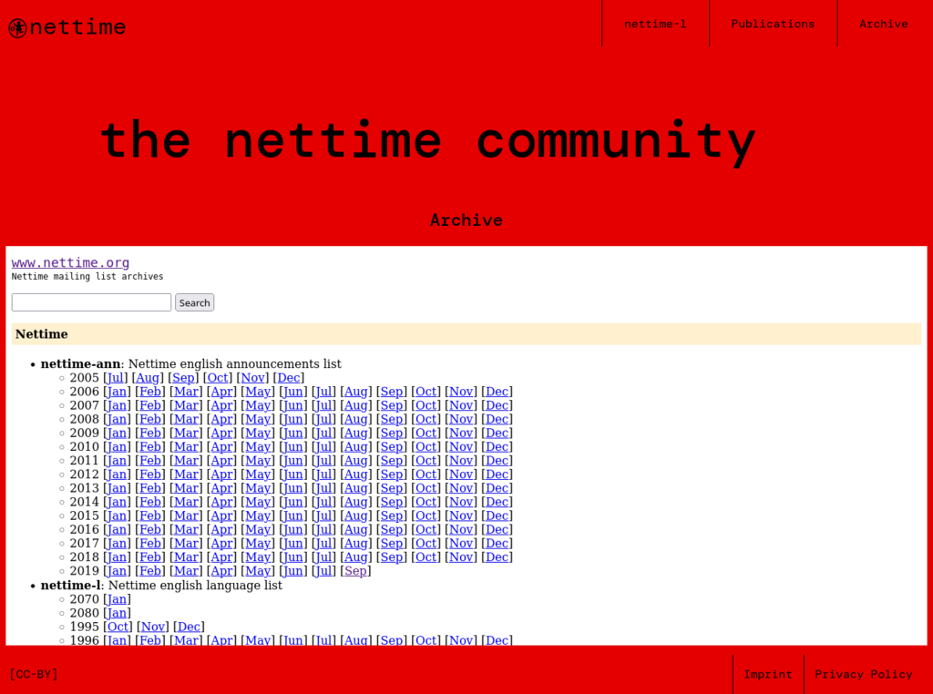Click the archive search text field
The image size is (933, 694).
(91, 302)
